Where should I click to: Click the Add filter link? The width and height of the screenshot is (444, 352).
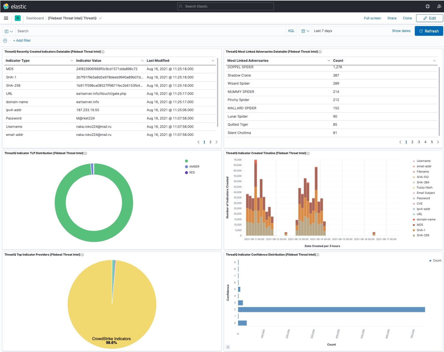pyautogui.click(x=22, y=41)
